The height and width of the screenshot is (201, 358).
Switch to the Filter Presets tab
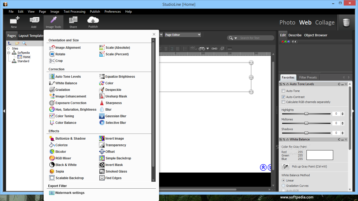308,77
